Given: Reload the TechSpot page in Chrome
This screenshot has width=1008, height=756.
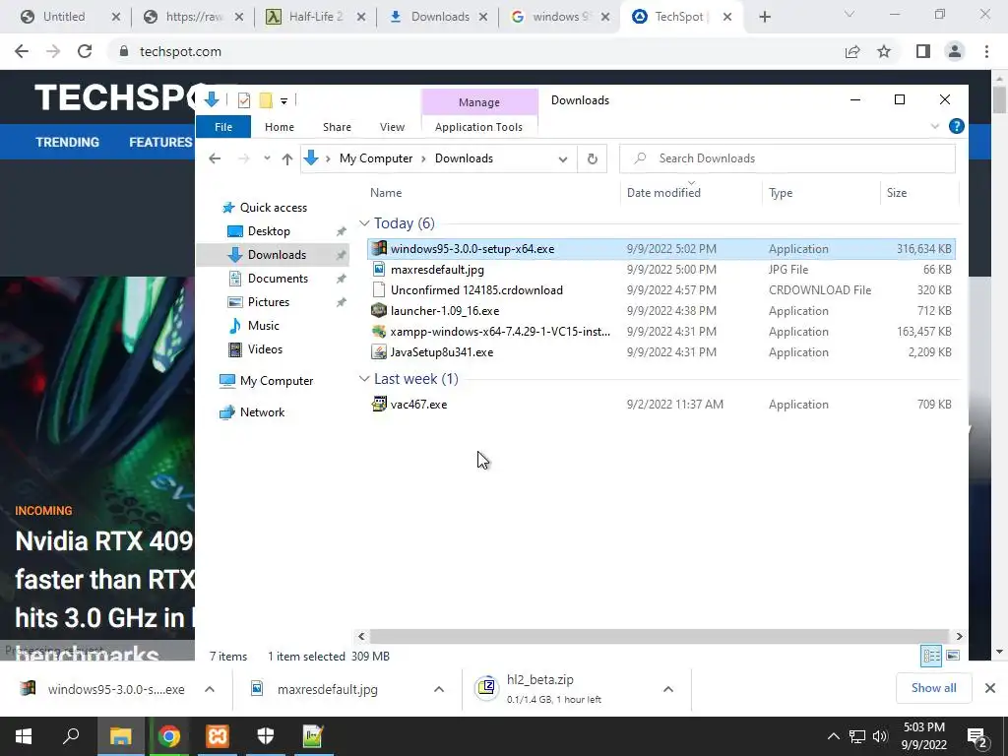Looking at the screenshot, I should (x=85, y=51).
